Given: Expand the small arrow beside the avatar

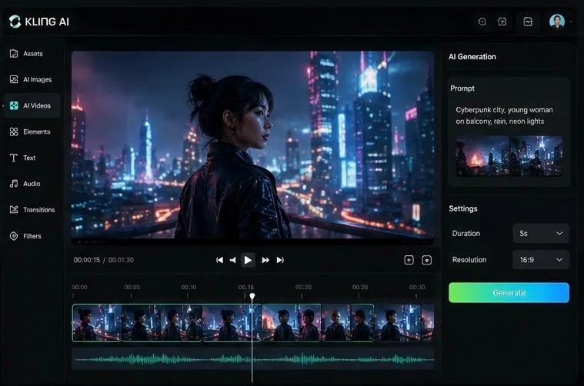Looking at the screenshot, I should click(571, 22).
